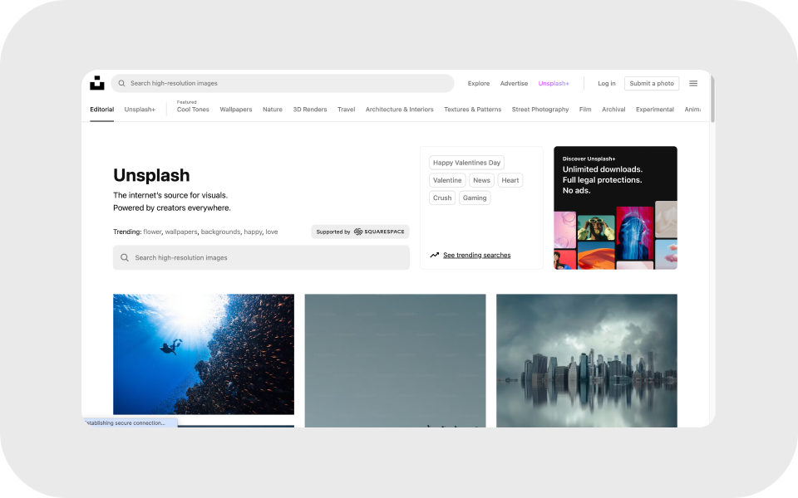798x498 pixels.
Task: Open the city skyline reflection photo
Action: point(587,360)
